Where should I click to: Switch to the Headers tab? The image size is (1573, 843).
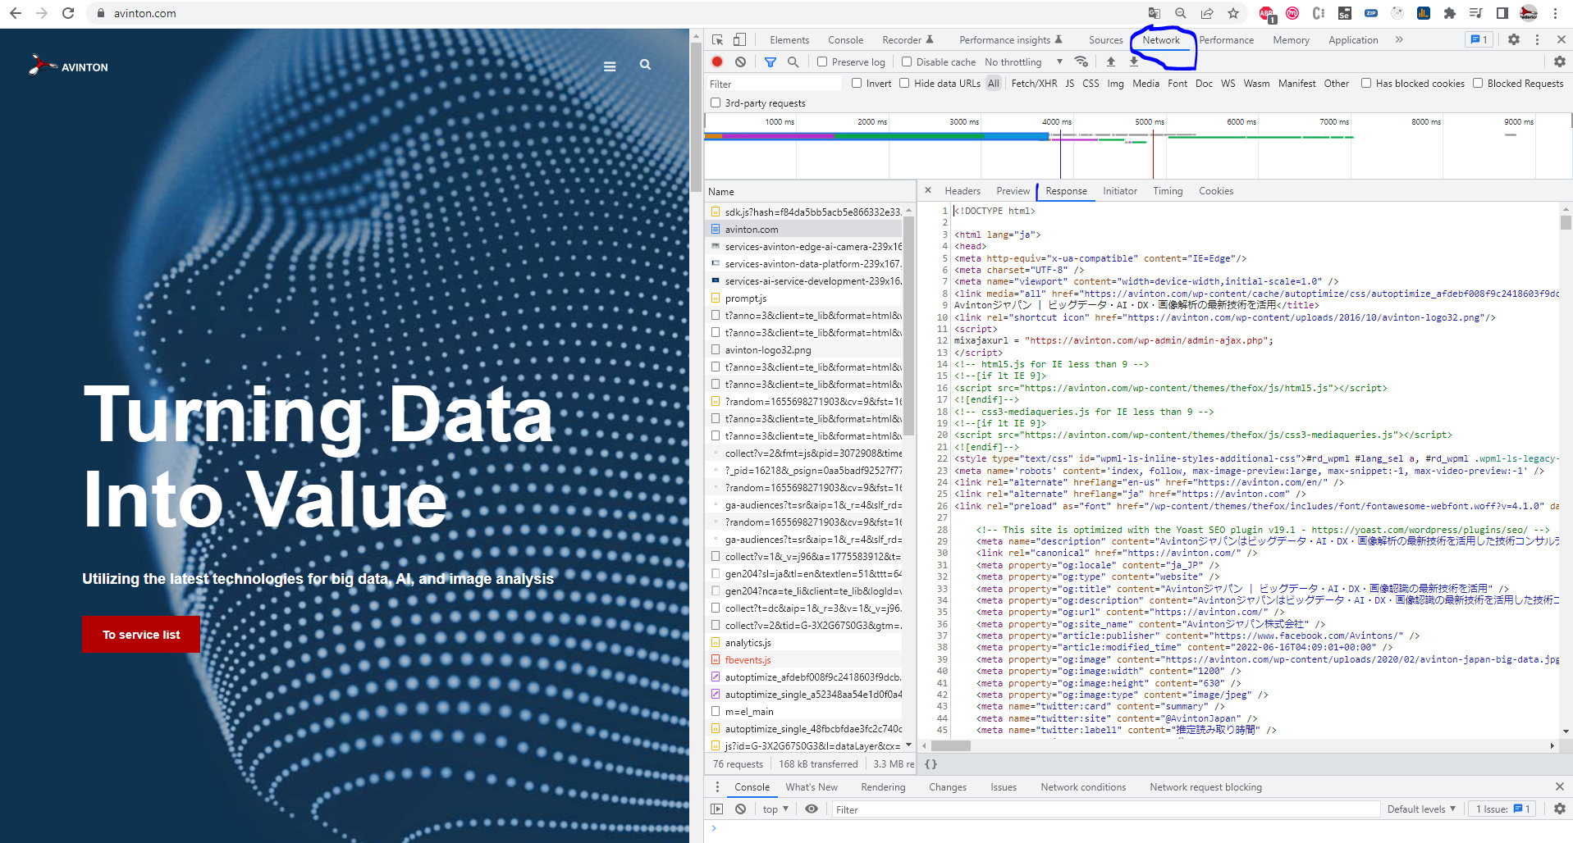(x=963, y=191)
